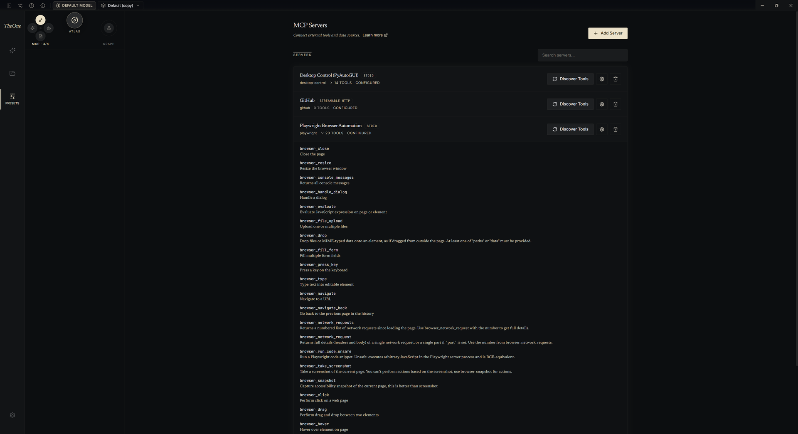
Task: Open settings for Playwright Browser Automation server
Action: 601,129
